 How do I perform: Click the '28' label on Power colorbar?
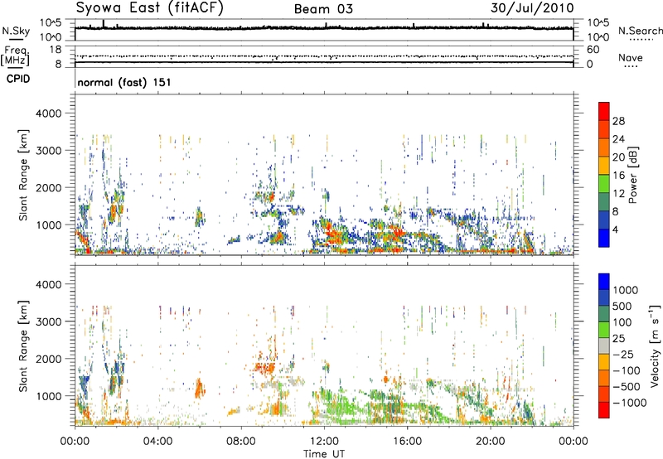pyautogui.click(x=618, y=121)
